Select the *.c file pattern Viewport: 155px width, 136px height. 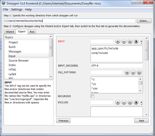point(93,79)
